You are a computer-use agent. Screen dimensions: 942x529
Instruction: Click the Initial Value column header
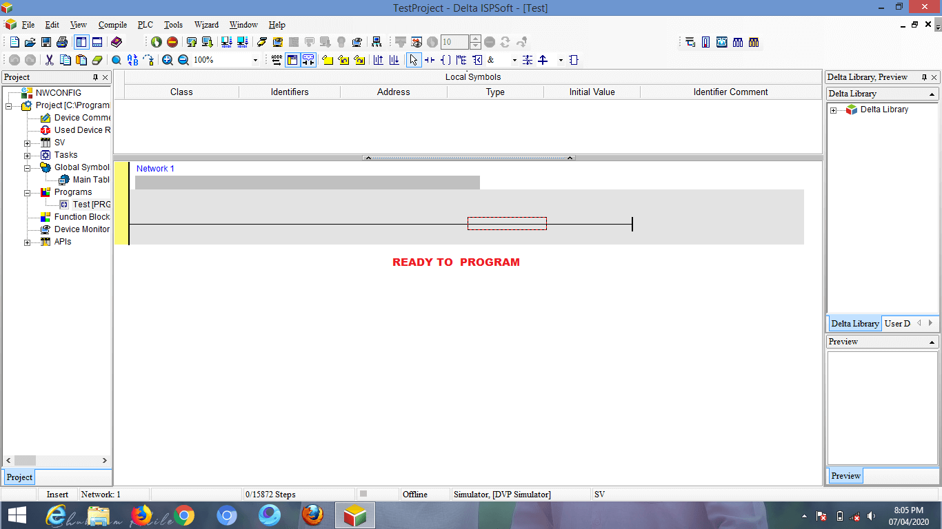(x=592, y=92)
